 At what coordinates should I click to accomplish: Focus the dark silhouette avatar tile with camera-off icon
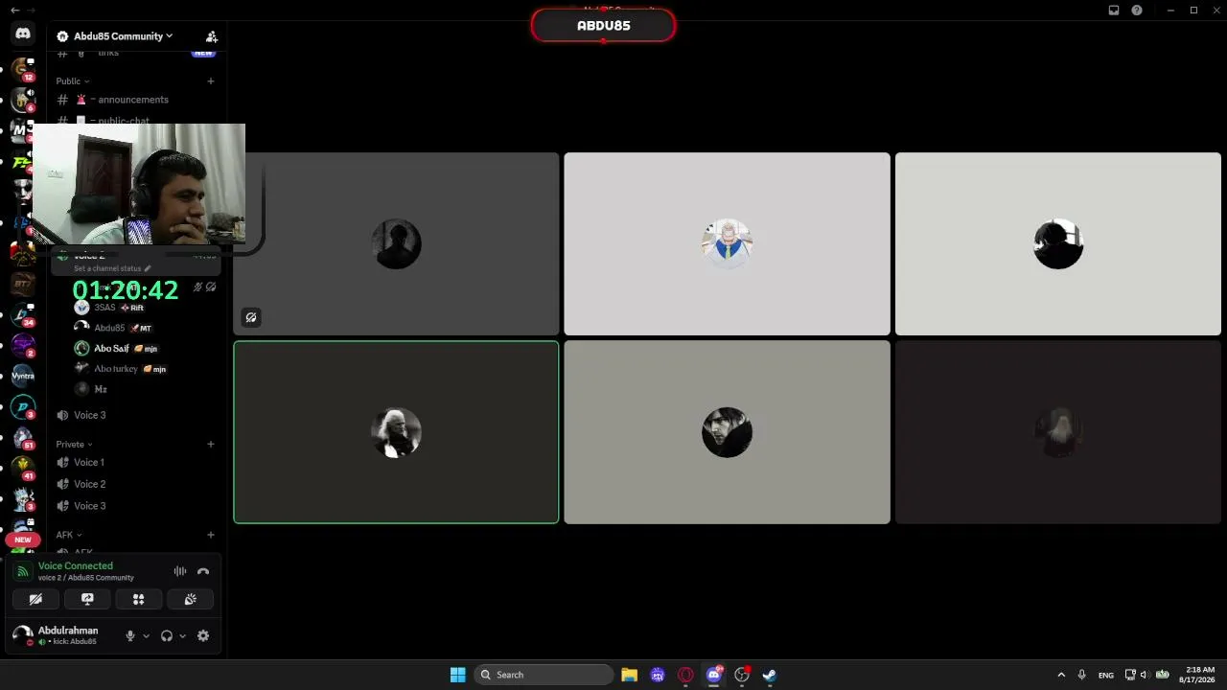click(396, 244)
